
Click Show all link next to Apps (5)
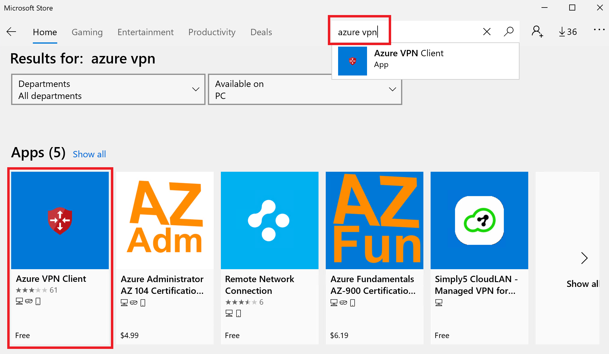(x=89, y=154)
